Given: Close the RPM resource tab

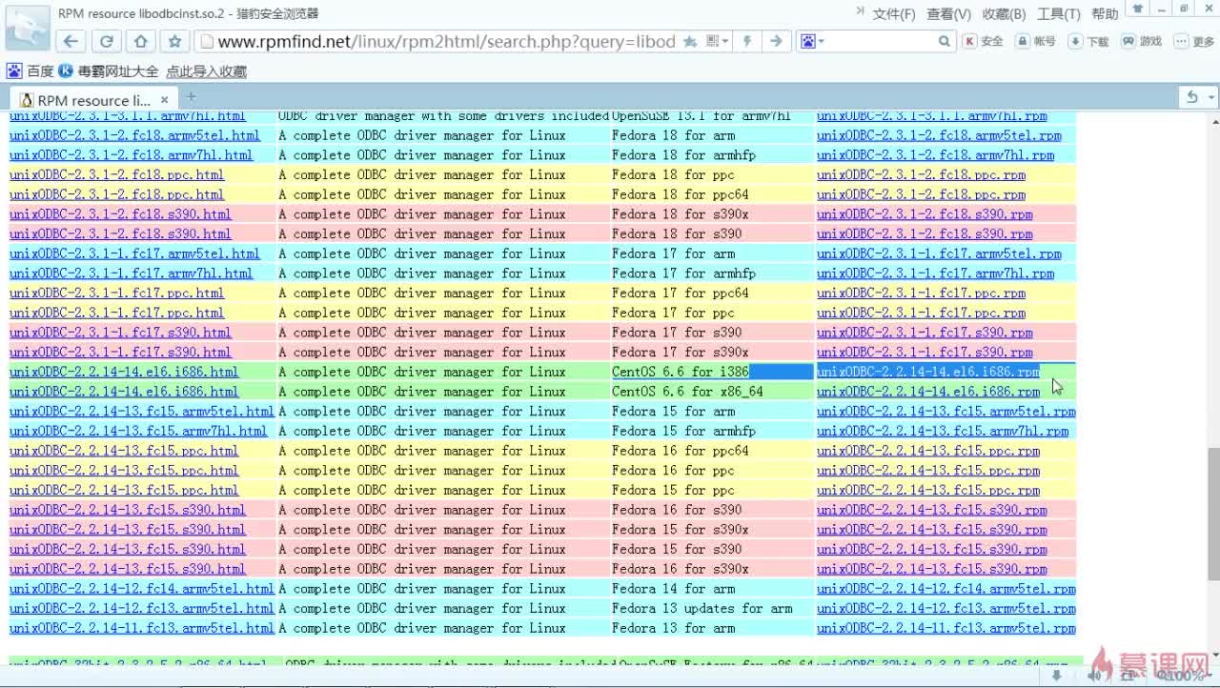Looking at the screenshot, I should (164, 99).
